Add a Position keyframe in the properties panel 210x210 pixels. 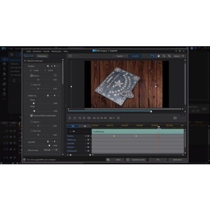(55, 66)
